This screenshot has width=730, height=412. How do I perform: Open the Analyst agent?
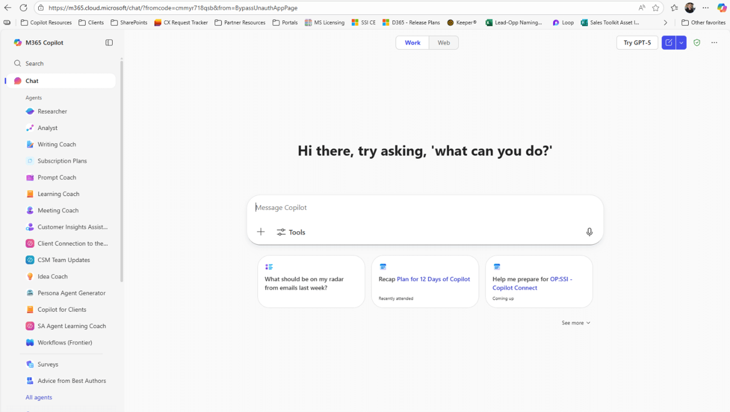47,128
